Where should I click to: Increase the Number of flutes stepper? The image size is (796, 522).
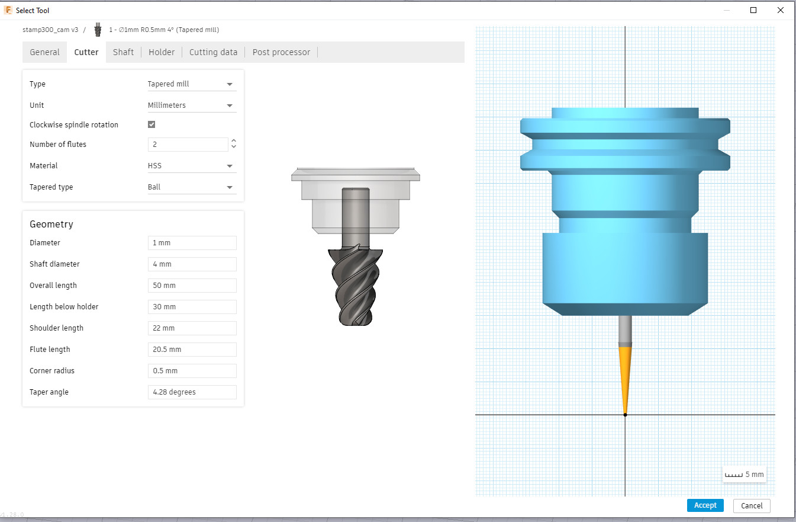pyautogui.click(x=234, y=141)
